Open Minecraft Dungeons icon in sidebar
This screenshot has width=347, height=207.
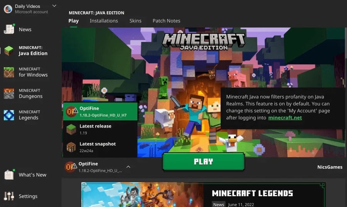pyautogui.click(x=9, y=94)
